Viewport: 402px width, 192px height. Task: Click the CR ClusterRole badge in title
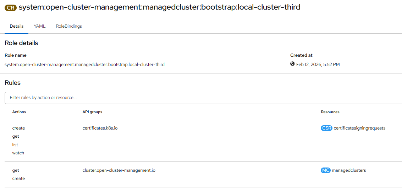click(10, 7)
